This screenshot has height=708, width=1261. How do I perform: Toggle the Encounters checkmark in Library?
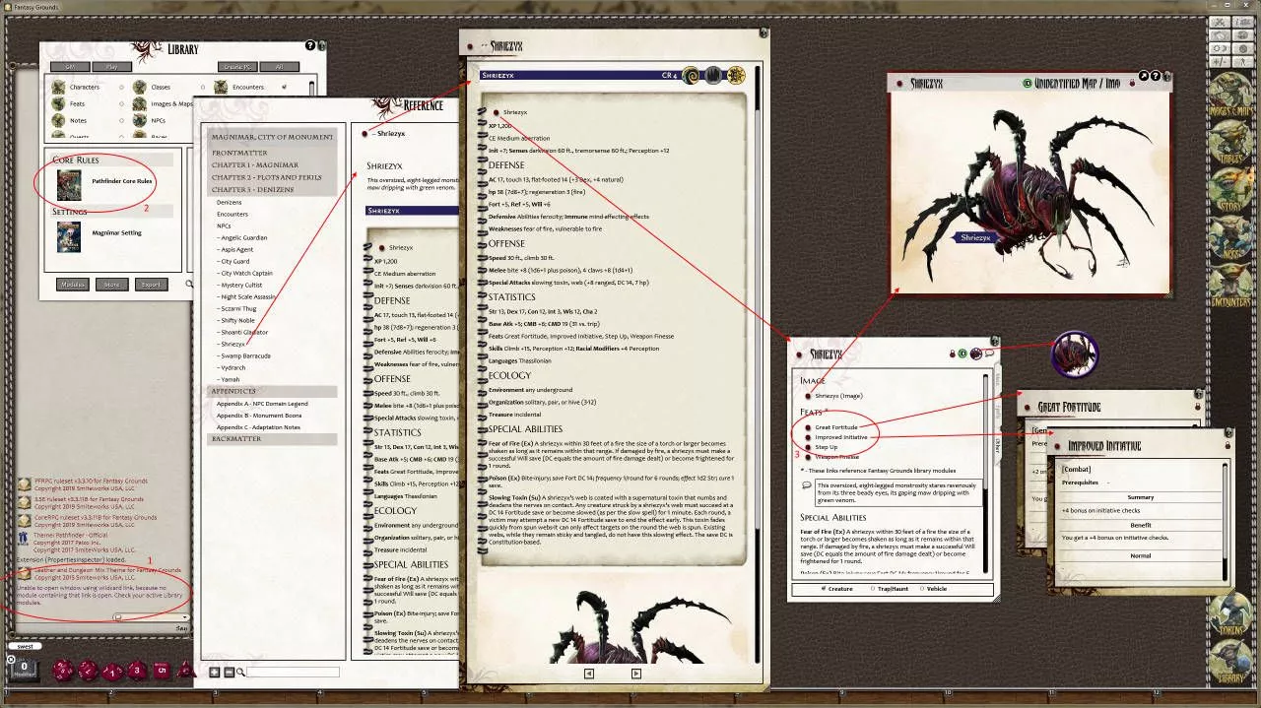click(x=285, y=87)
